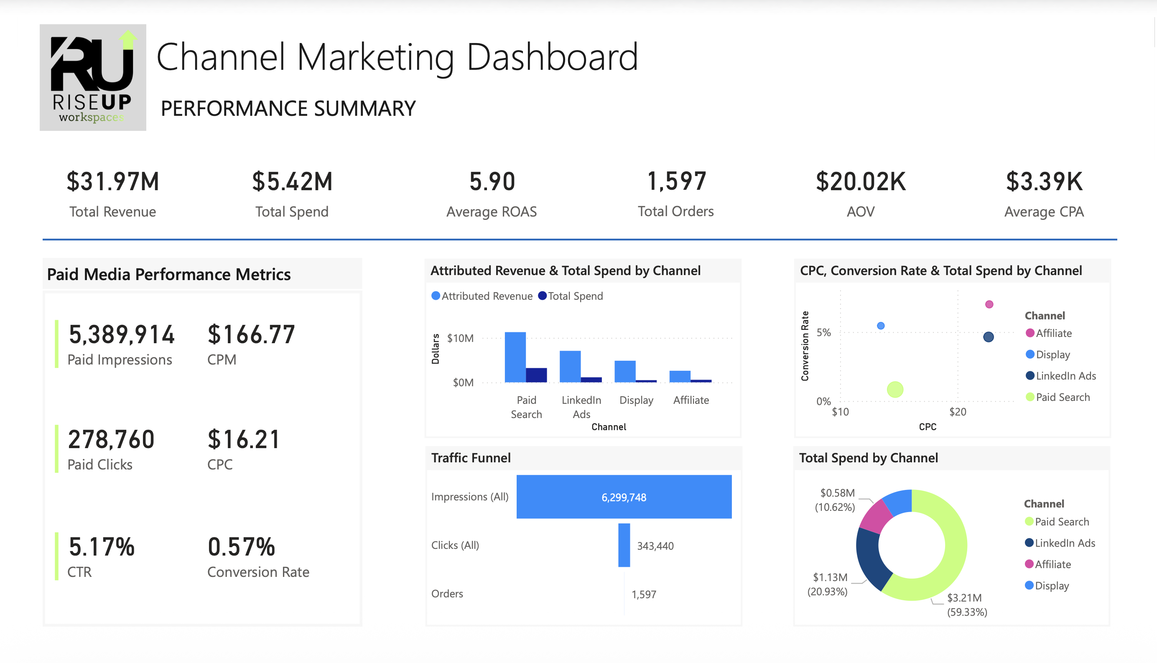Toggle LinkedIn Ads in scatter chart legend
This screenshot has width=1157, height=663.
coord(1030,376)
